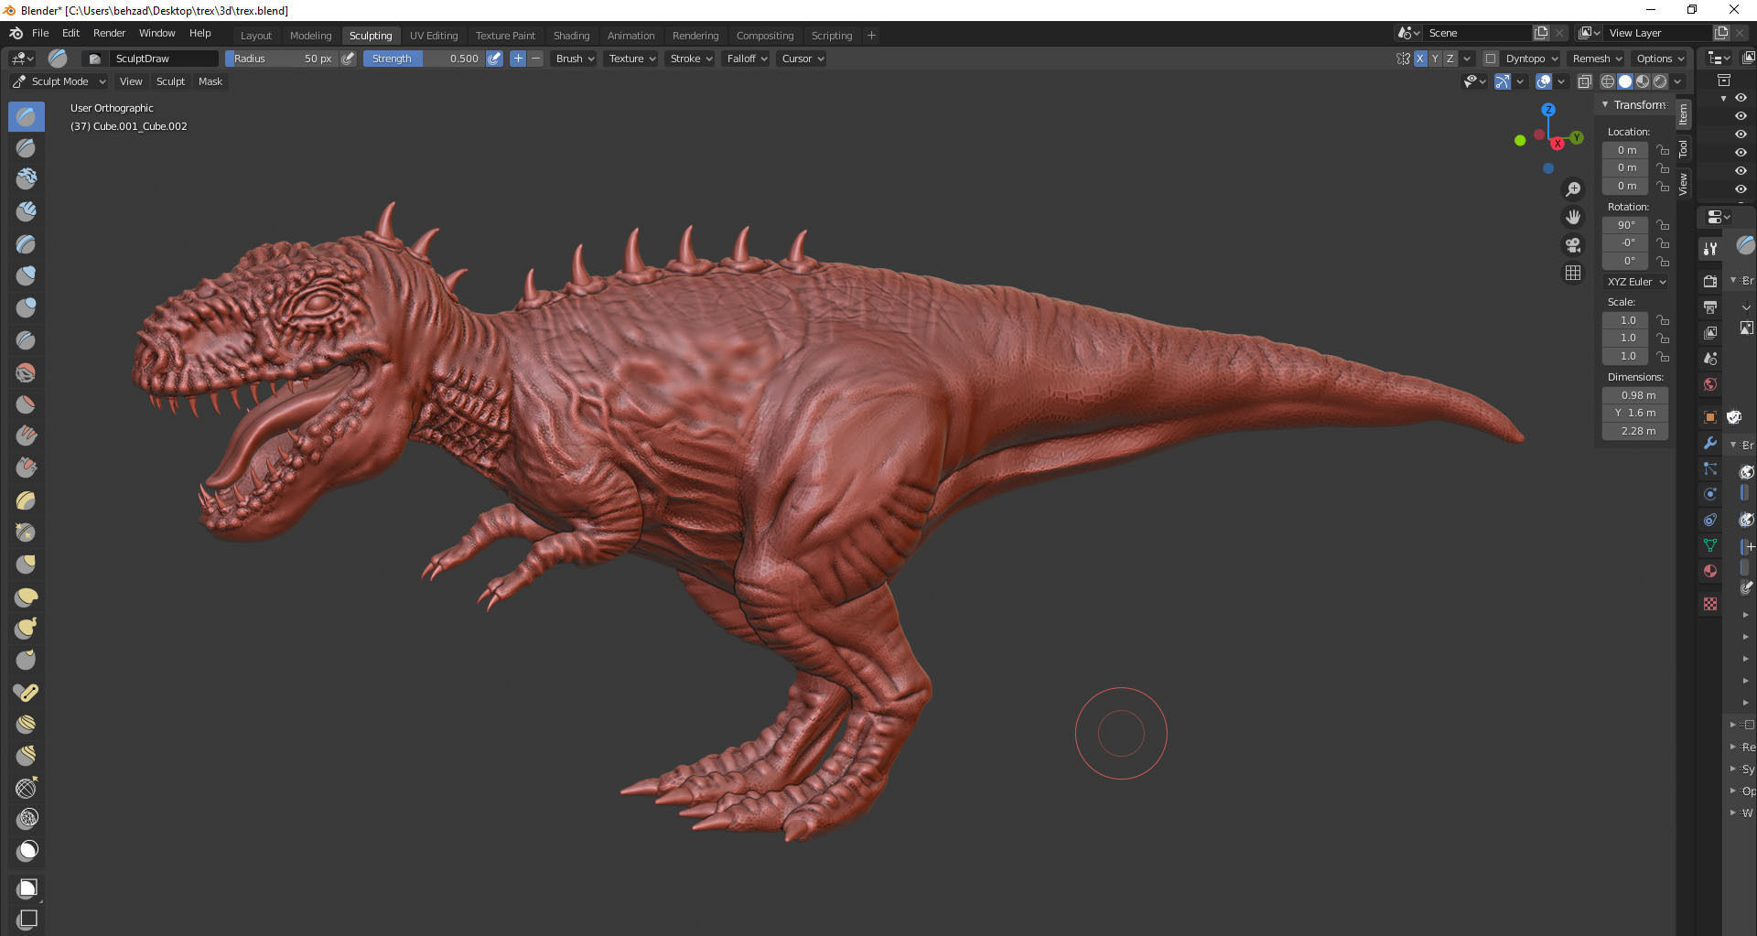Toggle Y axis symmetry

(x=1435, y=59)
